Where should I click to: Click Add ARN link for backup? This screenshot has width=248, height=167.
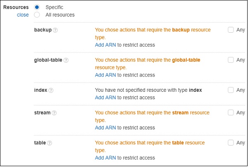click(x=105, y=45)
